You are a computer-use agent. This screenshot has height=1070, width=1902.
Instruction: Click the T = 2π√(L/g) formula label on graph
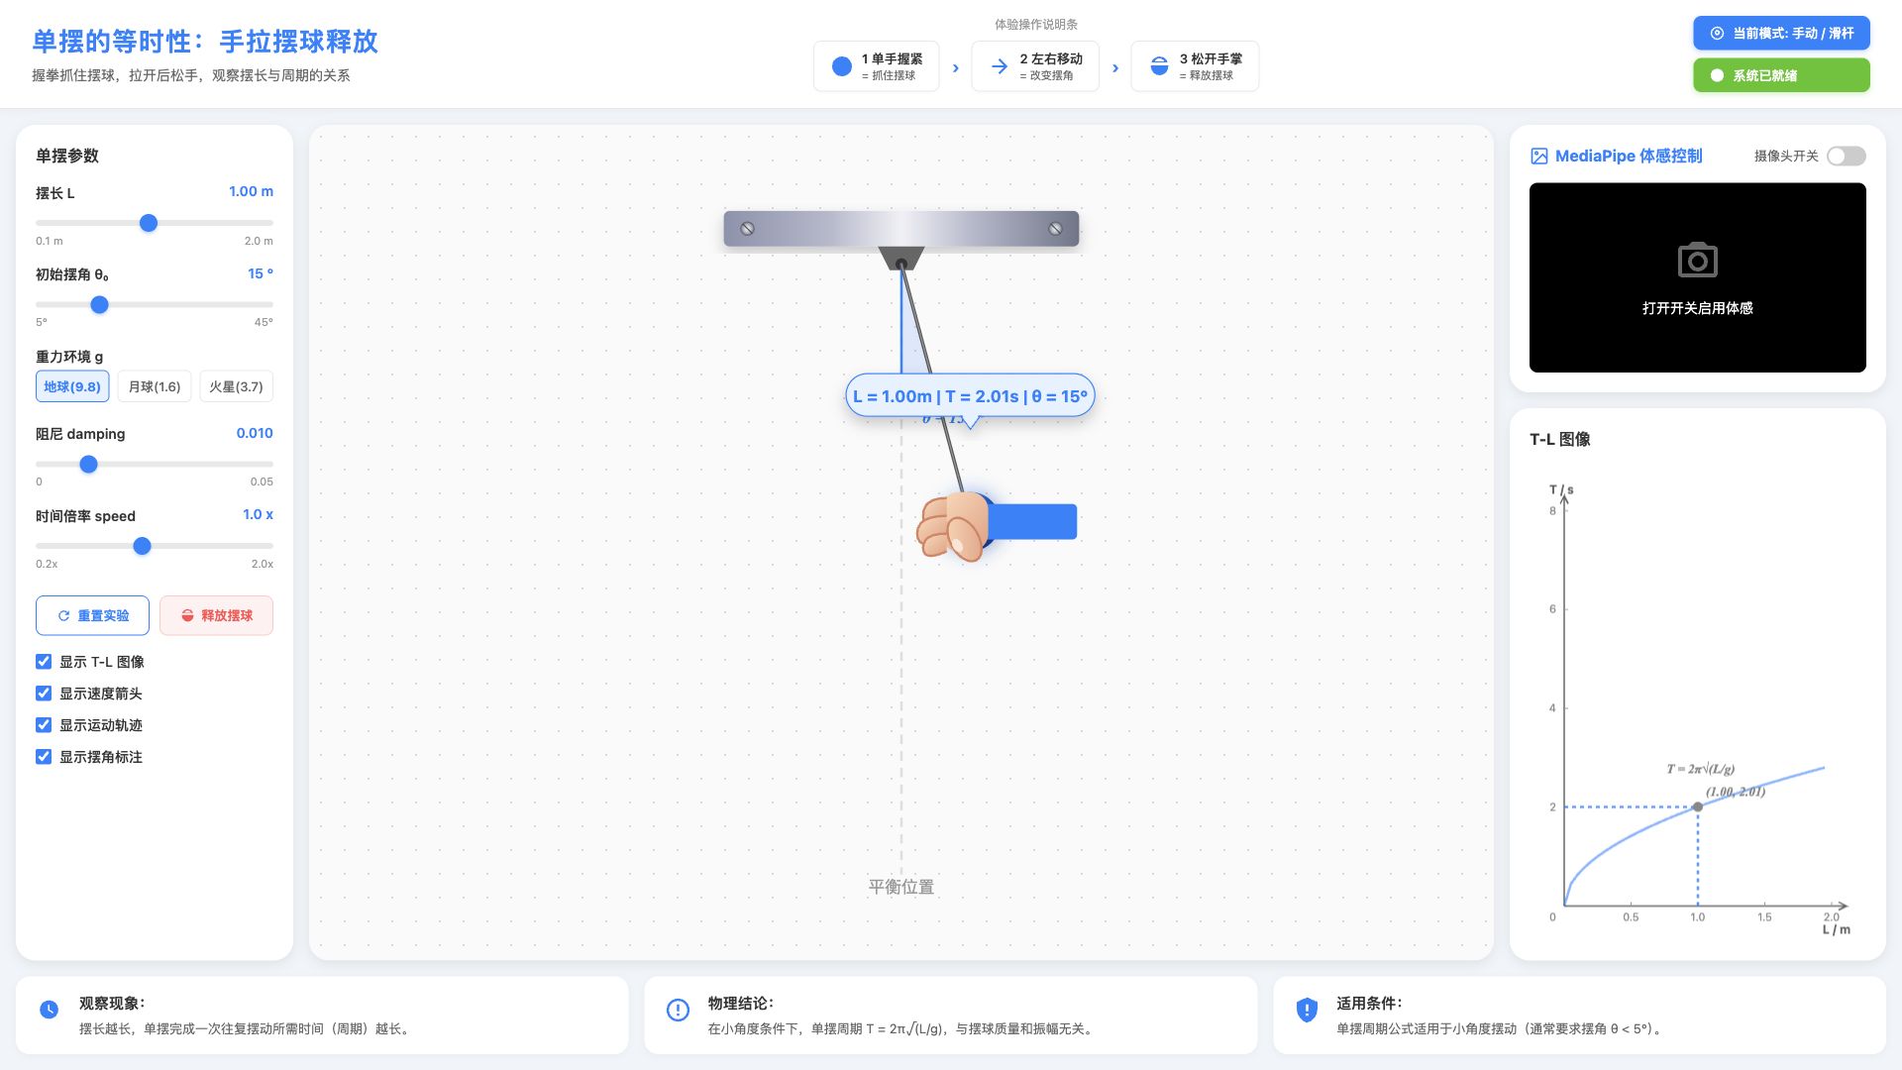1700,769
